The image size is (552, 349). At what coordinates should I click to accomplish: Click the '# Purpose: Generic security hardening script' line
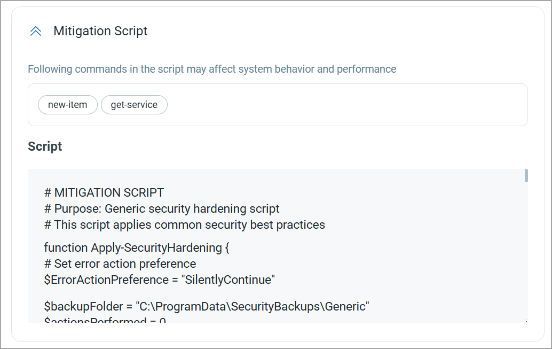coord(162,208)
